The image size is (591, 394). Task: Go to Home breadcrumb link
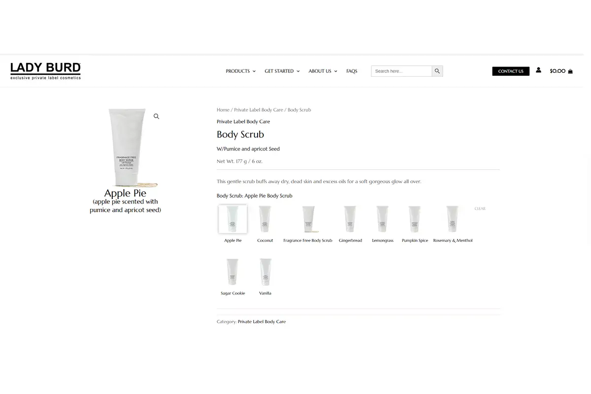[223, 110]
